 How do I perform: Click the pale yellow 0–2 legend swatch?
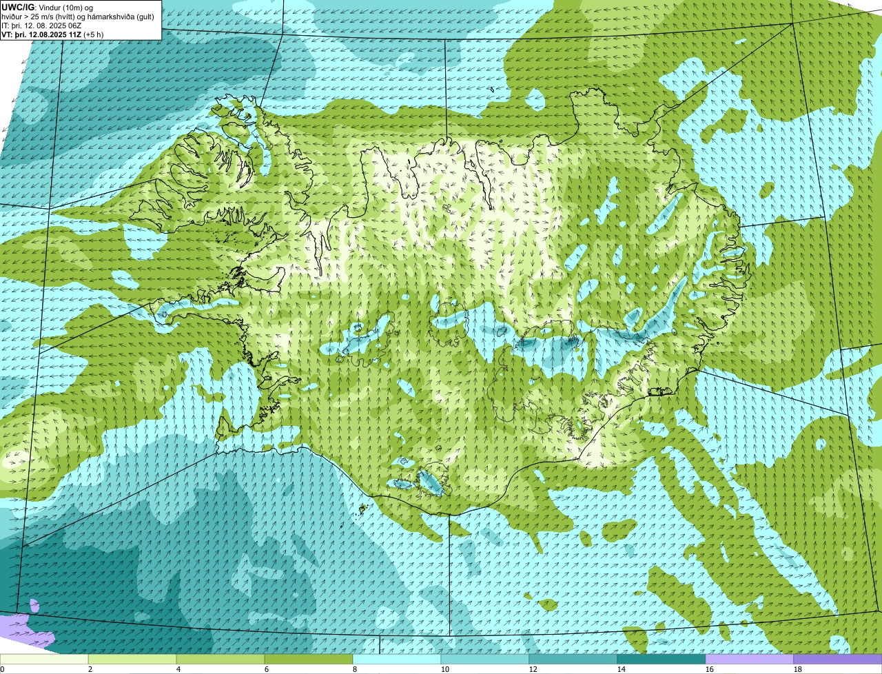click(x=44, y=660)
